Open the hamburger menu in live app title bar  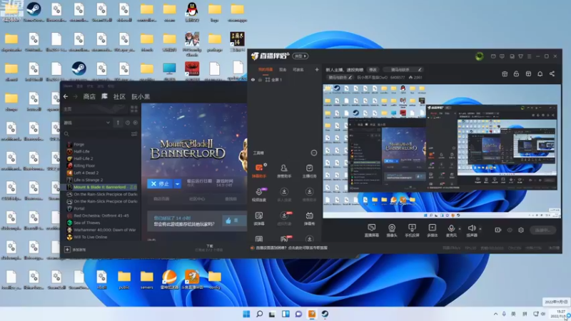pos(529,56)
